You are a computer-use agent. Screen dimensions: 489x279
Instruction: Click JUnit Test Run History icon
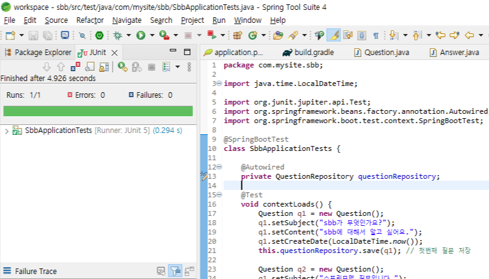point(167,67)
